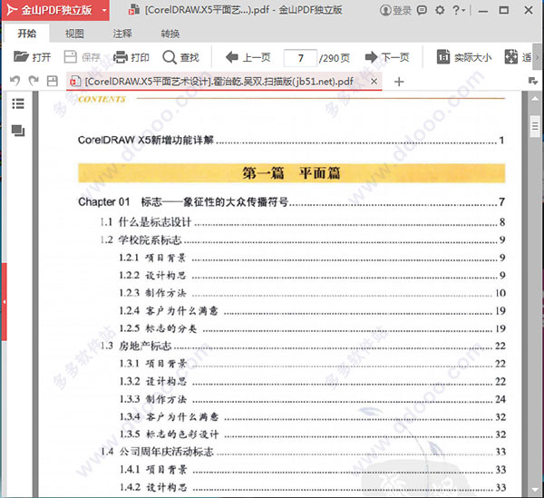Click the page number input field
The height and width of the screenshot is (498, 544).
pyautogui.click(x=300, y=58)
